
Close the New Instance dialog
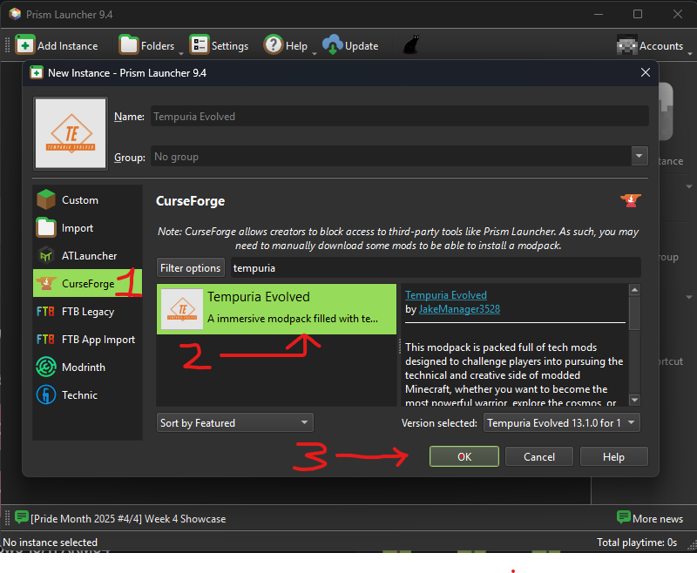[x=646, y=72]
